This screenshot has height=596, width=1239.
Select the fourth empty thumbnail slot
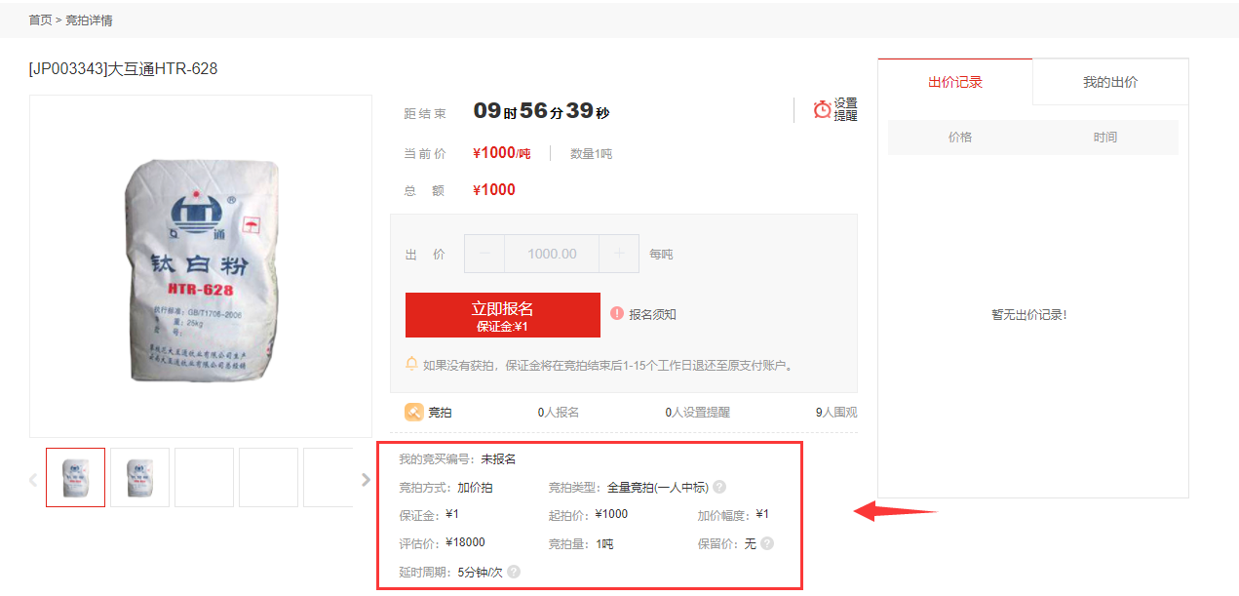point(268,477)
